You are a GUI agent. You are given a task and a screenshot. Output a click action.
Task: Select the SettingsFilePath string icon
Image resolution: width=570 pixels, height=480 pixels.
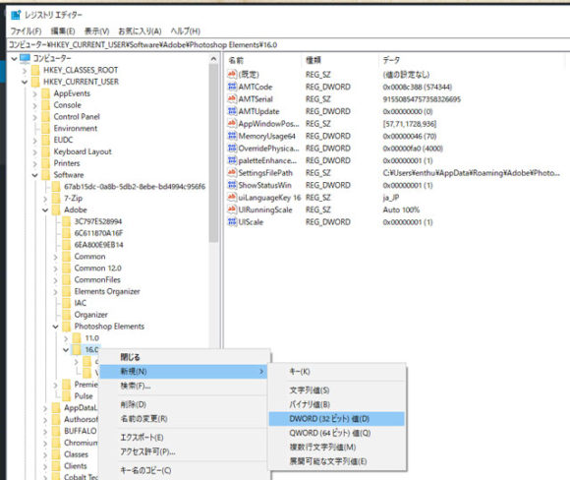[232, 172]
